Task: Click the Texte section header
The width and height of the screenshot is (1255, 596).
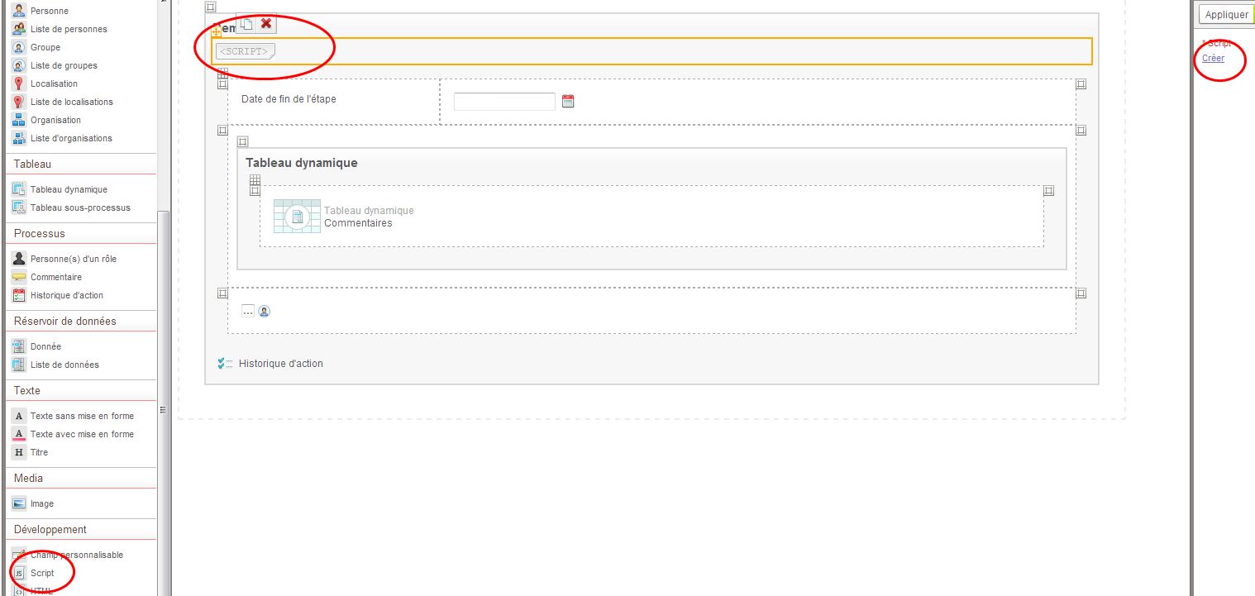Action: [81, 390]
